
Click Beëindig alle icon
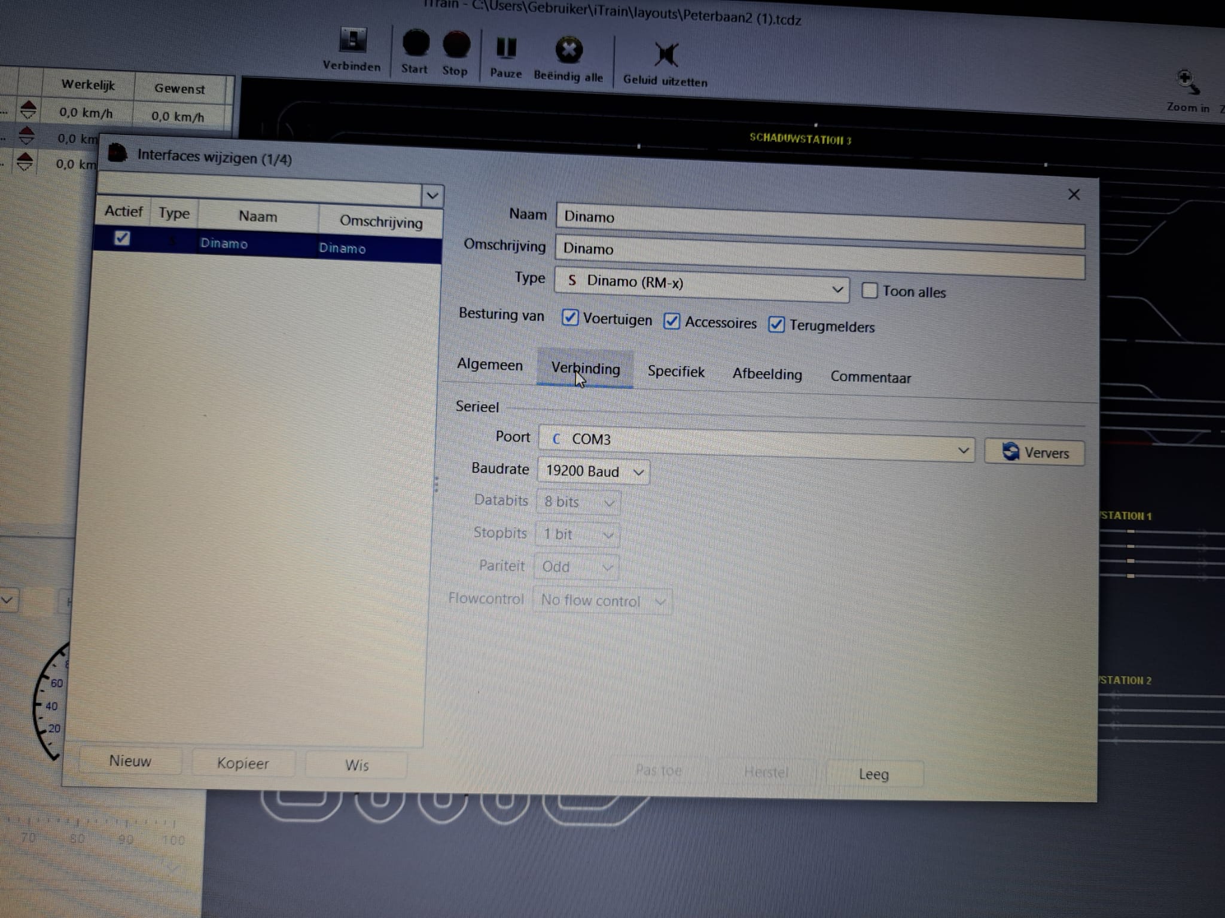569,50
